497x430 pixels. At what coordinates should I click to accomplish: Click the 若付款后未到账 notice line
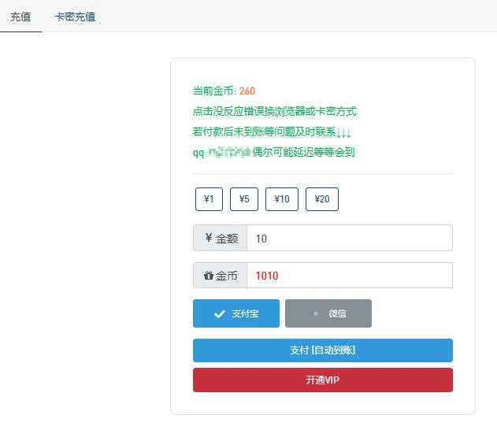[272, 132]
